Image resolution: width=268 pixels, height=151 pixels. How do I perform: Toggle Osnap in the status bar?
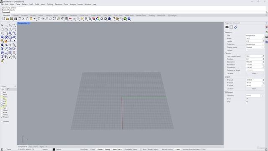(x=108, y=149)
